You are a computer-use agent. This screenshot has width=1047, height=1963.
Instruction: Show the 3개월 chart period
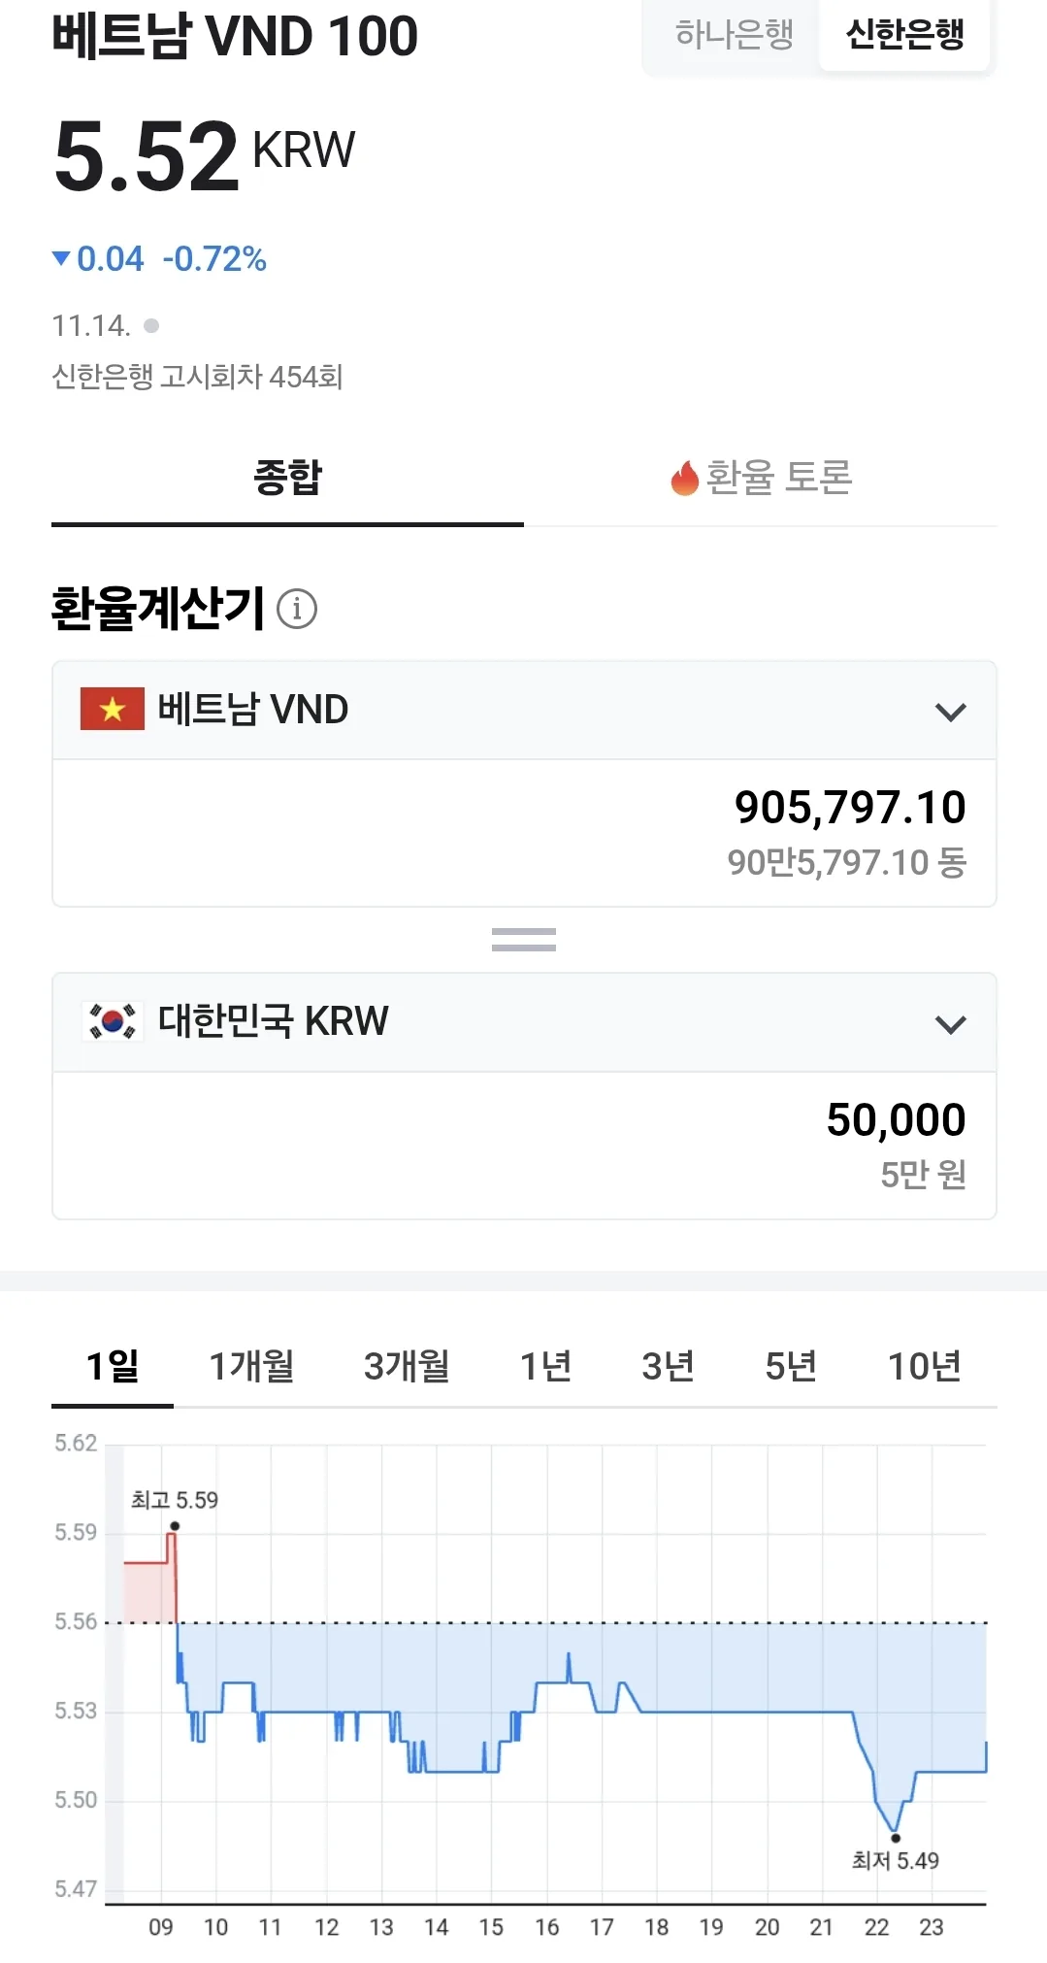(x=407, y=1366)
